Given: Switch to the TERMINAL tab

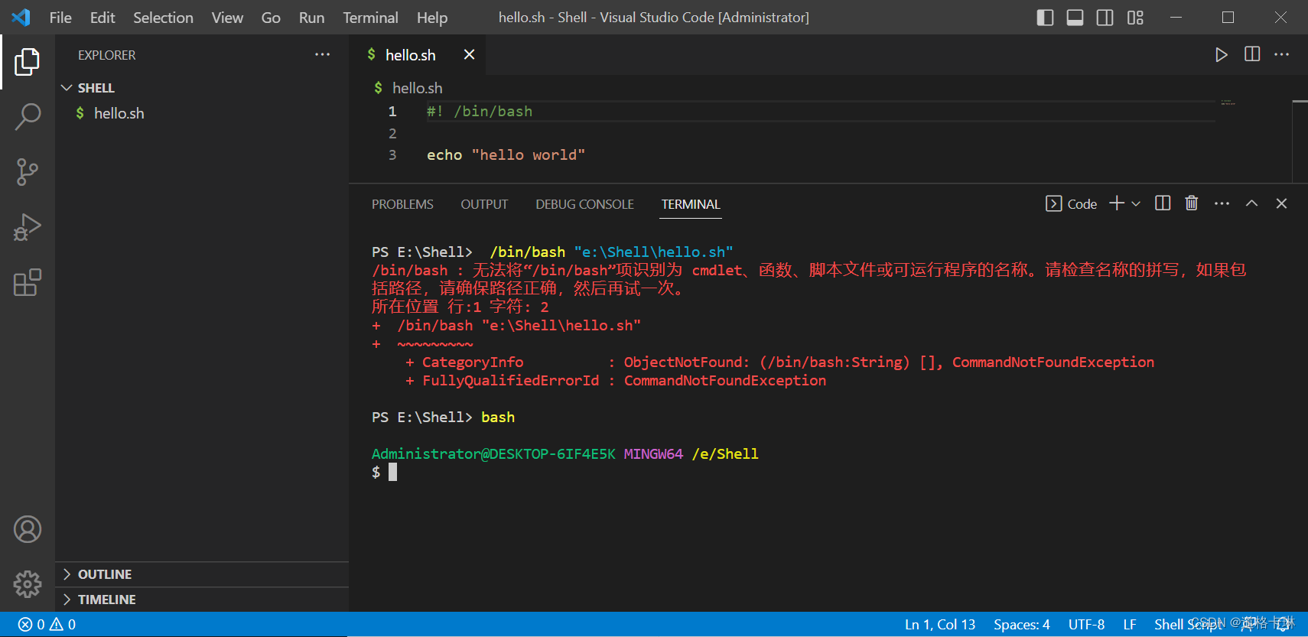Looking at the screenshot, I should (691, 204).
